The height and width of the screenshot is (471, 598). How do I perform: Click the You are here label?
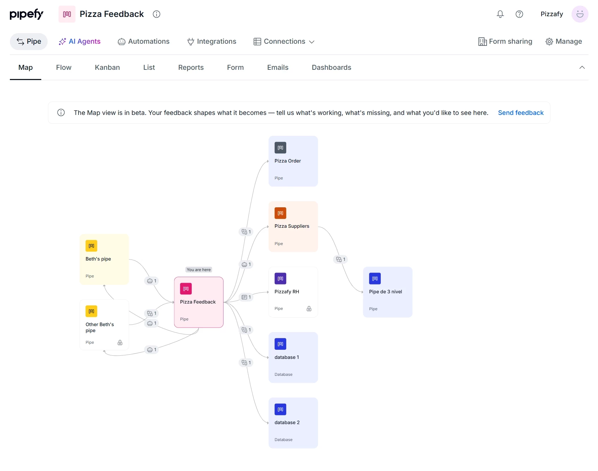pyautogui.click(x=199, y=270)
